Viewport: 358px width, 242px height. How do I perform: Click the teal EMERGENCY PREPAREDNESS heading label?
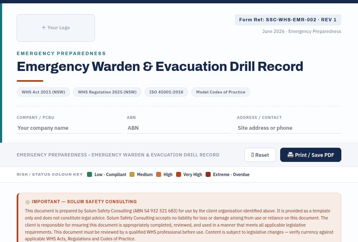click(x=61, y=53)
